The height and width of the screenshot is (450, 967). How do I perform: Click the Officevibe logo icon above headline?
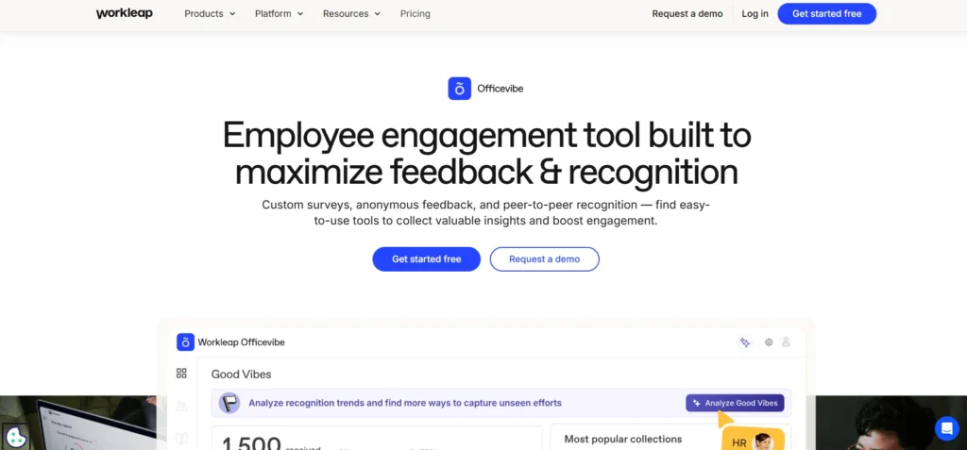(460, 89)
